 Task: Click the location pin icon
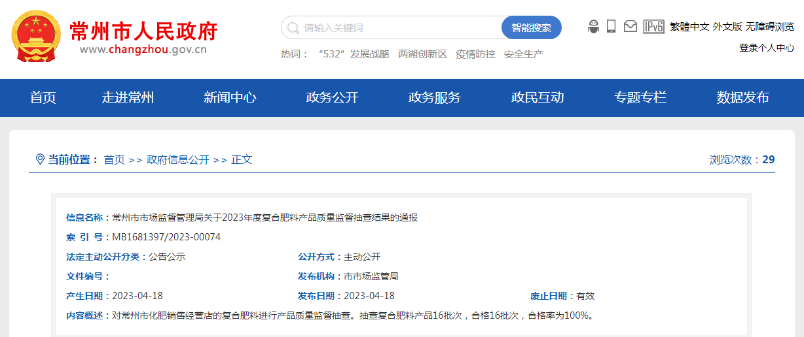[39, 159]
